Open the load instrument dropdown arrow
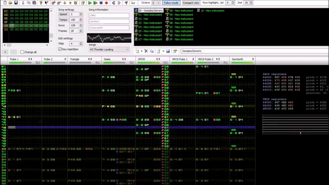The image size is (329, 185). (x=163, y=51)
